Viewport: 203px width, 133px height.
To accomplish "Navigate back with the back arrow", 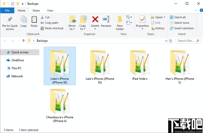I will pyautogui.click(x=5, y=41).
